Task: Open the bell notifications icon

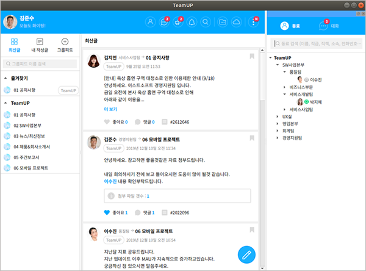Action: [x=192, y=22]
